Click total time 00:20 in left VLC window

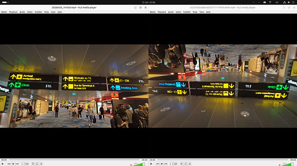pyautogui.click(x=145, y=160)
